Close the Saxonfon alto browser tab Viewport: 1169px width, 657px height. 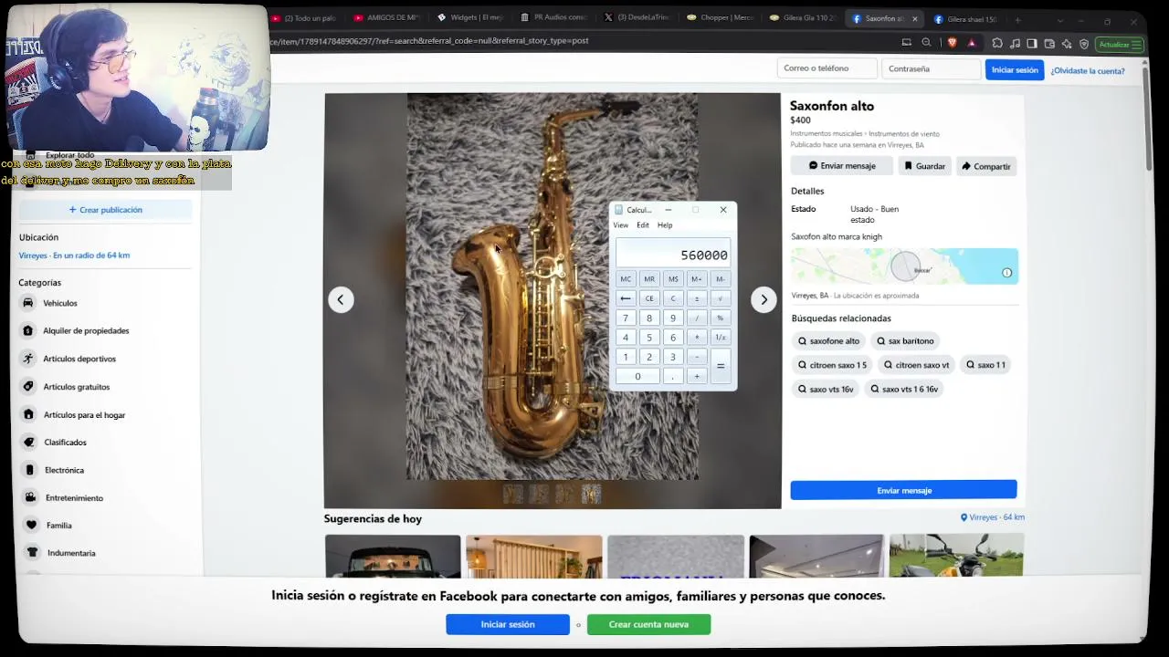click(914, 19)
